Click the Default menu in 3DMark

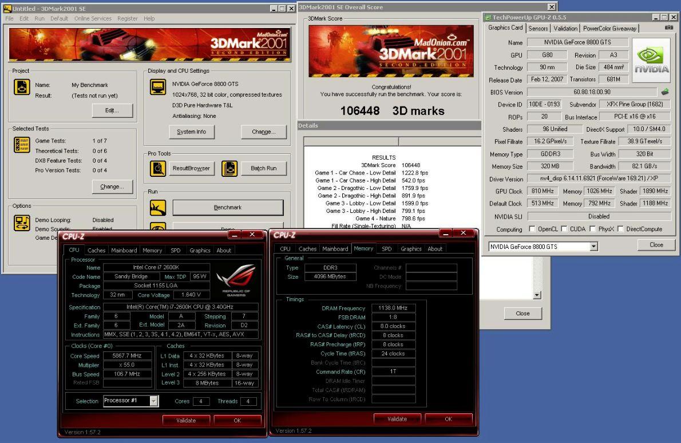(x=59, y=19)
